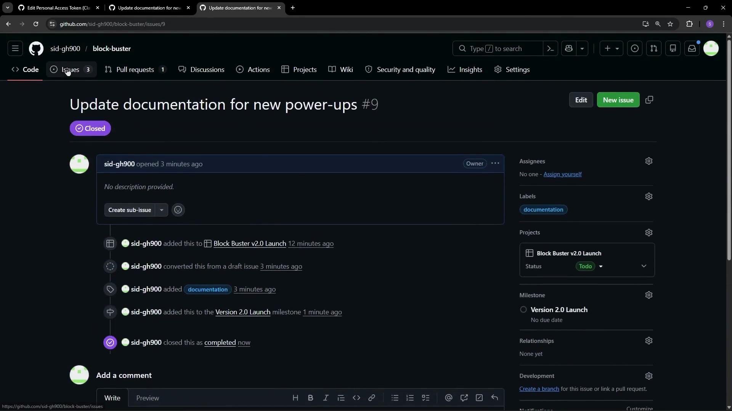The image size is (732, 411).
Task: Open the Create a branch link
Action: point(539,389)
